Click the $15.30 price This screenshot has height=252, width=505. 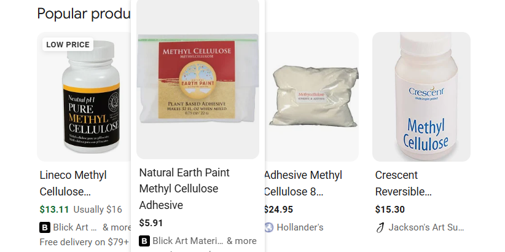tap(390, 210)
